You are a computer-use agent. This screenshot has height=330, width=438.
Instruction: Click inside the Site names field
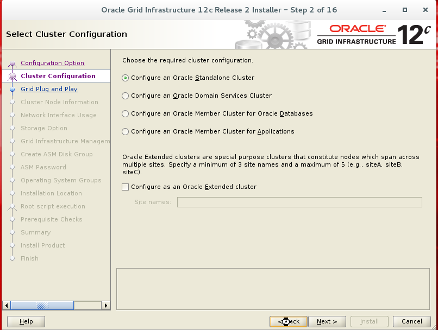point(299,202)
